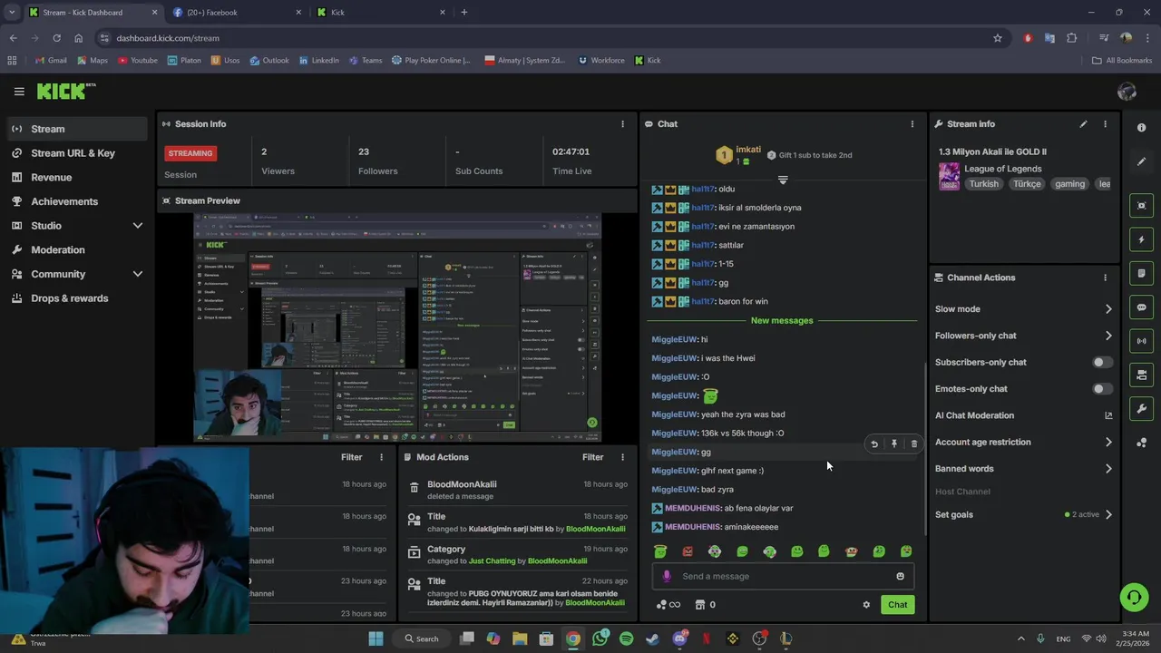The height and width of the screenshot is (653, 1161).
Task: Click the notes rail icon
Action: 1141,273
